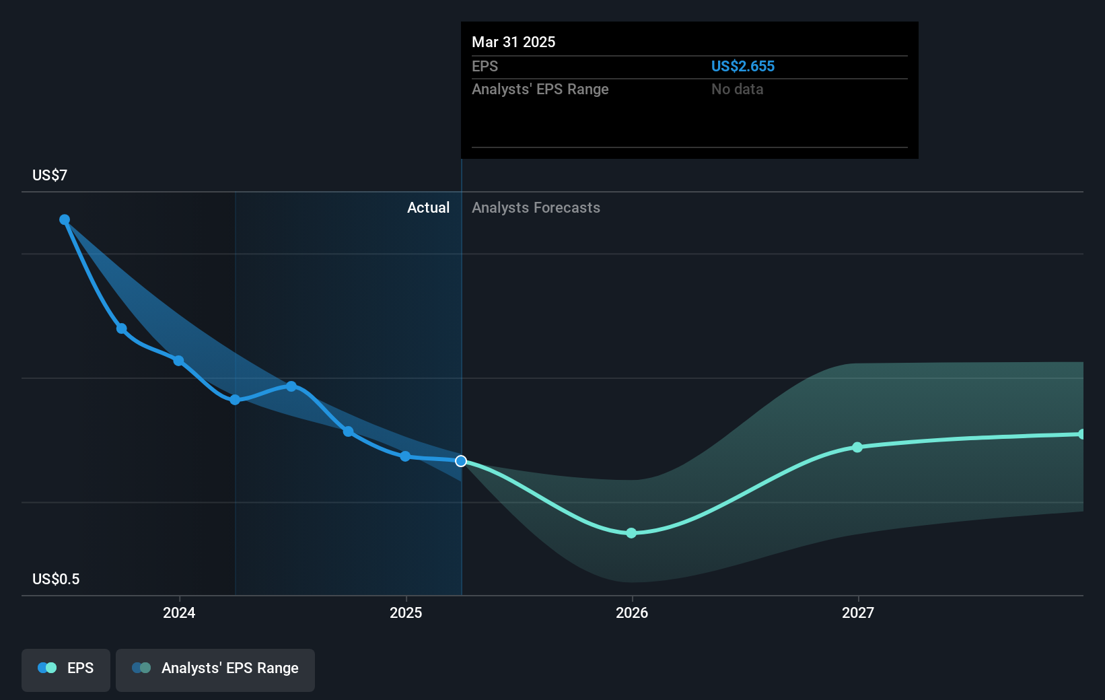Click the US$2.655 EPS value in tooltip
Screen dimensions: 1105x700
[x=743, y=66]
